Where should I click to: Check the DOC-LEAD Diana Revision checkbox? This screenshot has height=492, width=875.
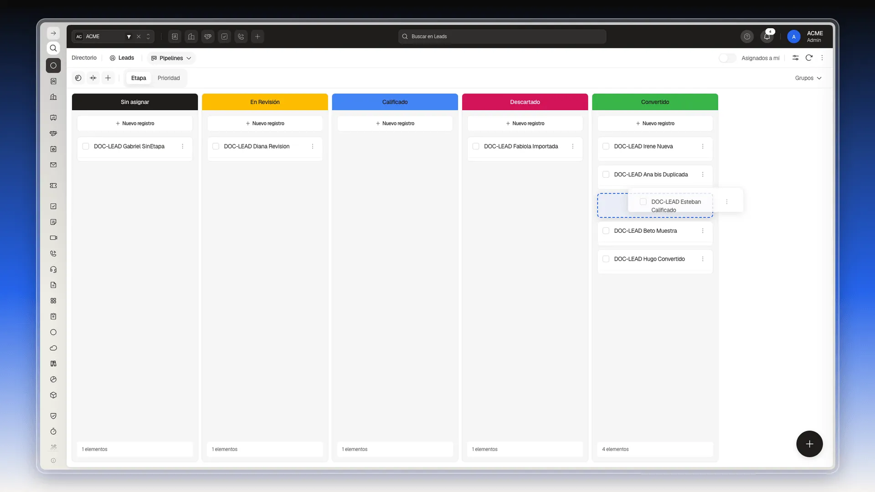click(x=216, y=146)
